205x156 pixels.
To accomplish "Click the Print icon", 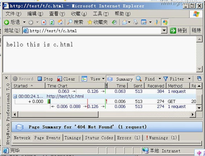I will click(135, 22).
